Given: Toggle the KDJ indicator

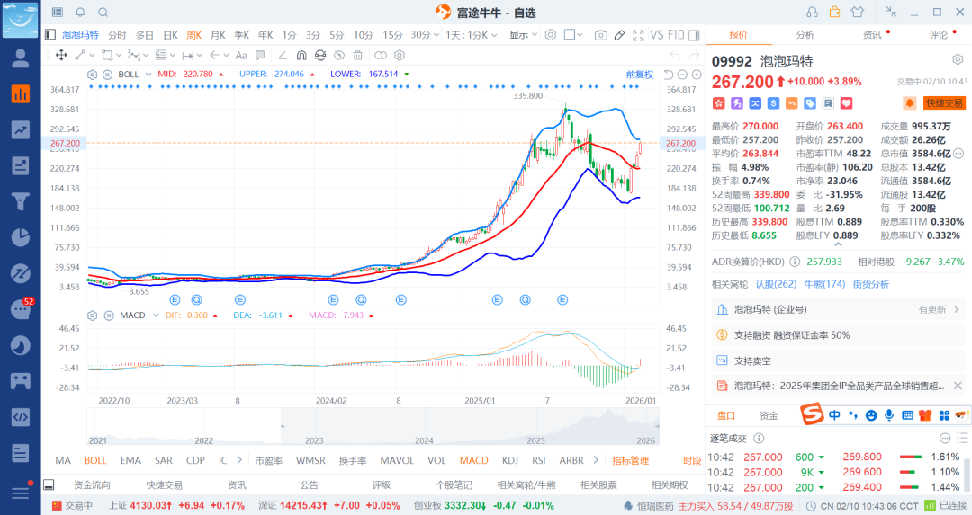Looking at the screenshot, I should pos(510,460).
